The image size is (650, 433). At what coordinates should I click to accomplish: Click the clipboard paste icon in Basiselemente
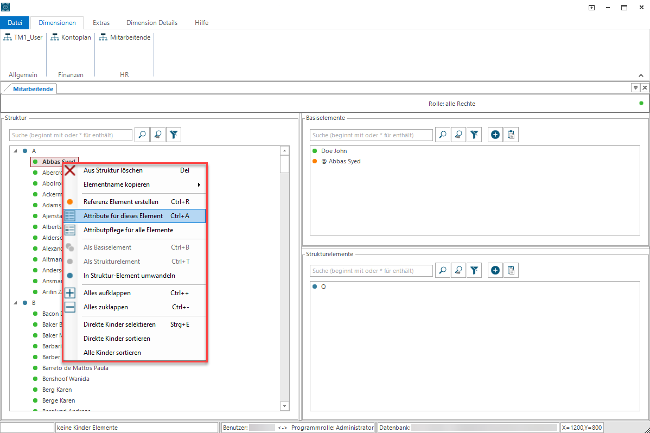click(511, 135)
